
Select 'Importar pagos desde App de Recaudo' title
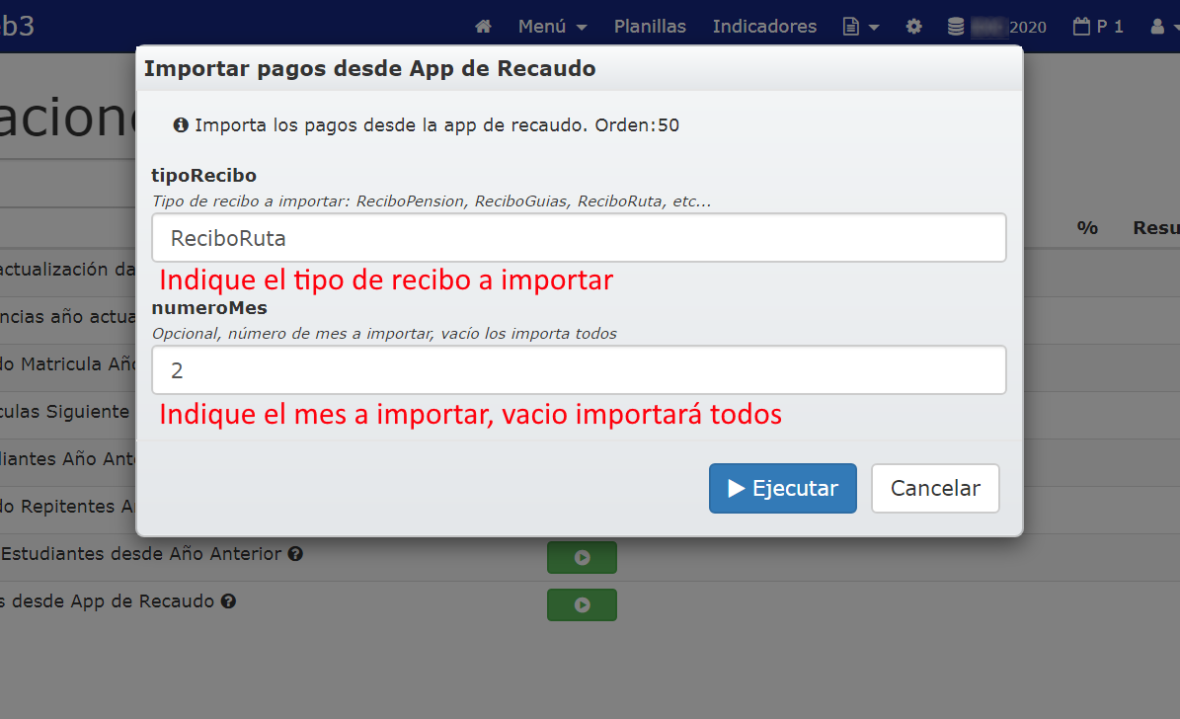[369, 68]
